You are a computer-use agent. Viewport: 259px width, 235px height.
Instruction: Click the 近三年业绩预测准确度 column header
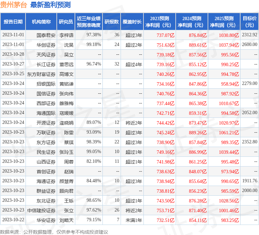point(89,21)
